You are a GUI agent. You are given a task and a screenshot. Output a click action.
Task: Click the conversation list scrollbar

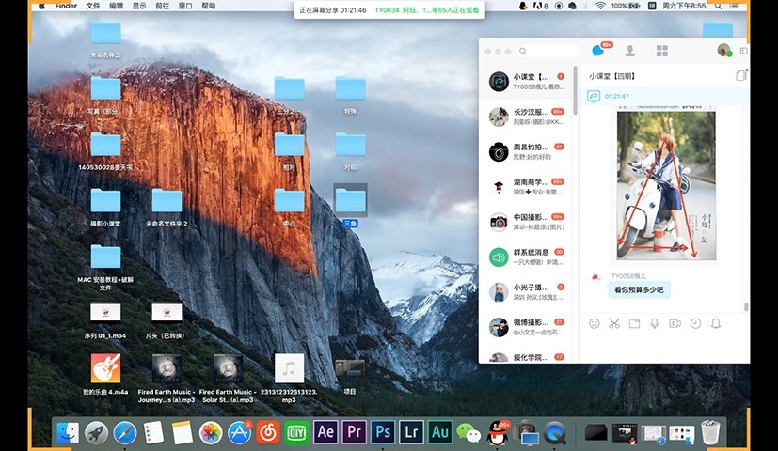(575, 90)
